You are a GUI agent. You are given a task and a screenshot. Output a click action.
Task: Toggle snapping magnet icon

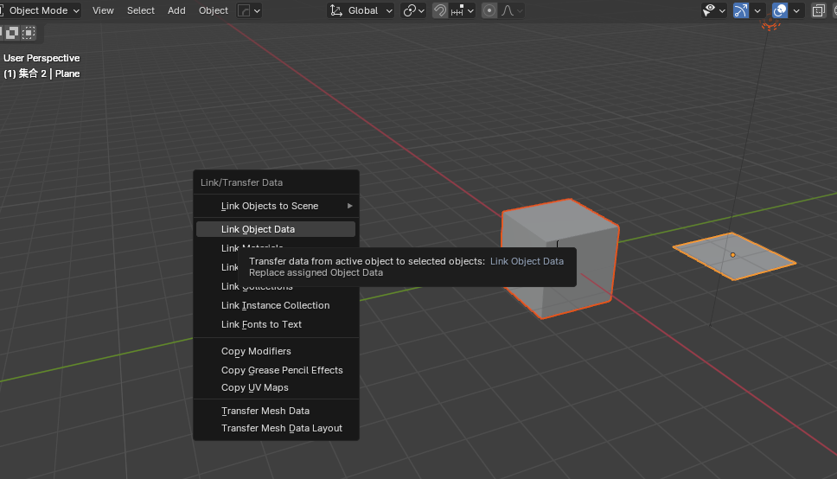click(x=440, y=10)
